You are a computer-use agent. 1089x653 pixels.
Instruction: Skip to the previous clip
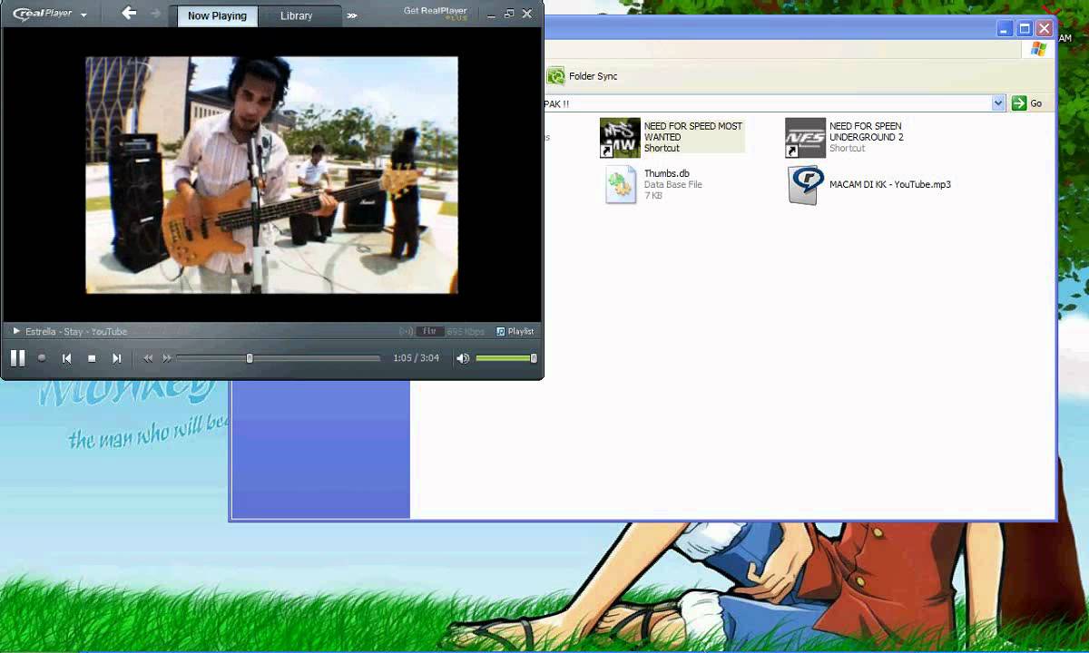66,358
